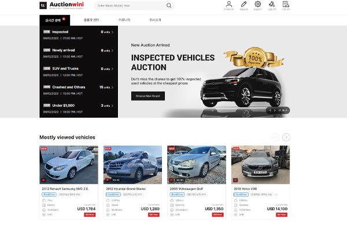Click the NEW badge on Renault Samsung photo
Viewport: 347px width, 231px height.
click(x=44, y=148)
